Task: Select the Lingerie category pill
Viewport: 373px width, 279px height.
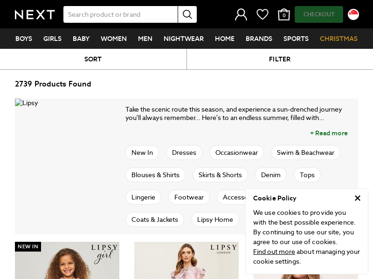Action: (143, 197)
